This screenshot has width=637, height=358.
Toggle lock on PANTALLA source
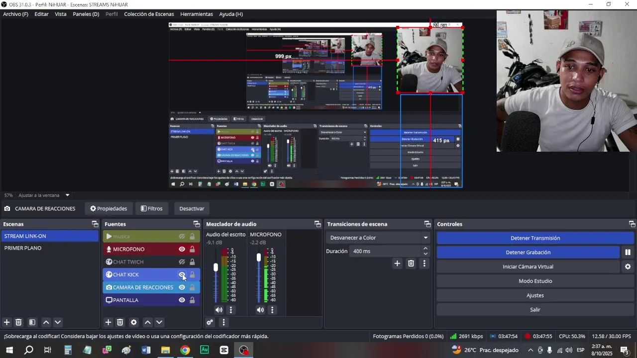[192, 300]
